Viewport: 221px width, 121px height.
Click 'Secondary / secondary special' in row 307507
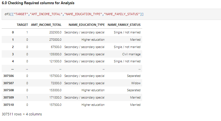(x=84, y=83)
